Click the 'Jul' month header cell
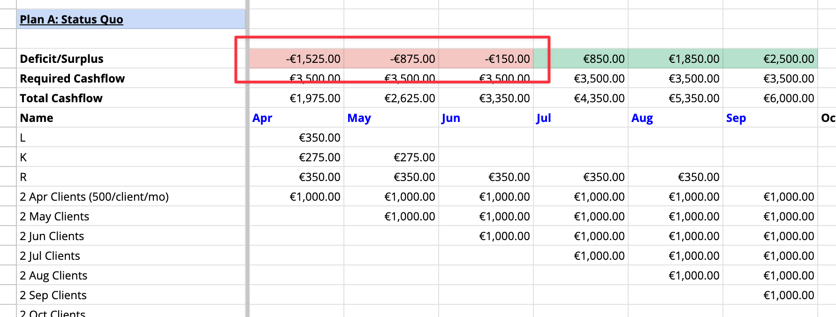836x317 pixels. [581, 118]
